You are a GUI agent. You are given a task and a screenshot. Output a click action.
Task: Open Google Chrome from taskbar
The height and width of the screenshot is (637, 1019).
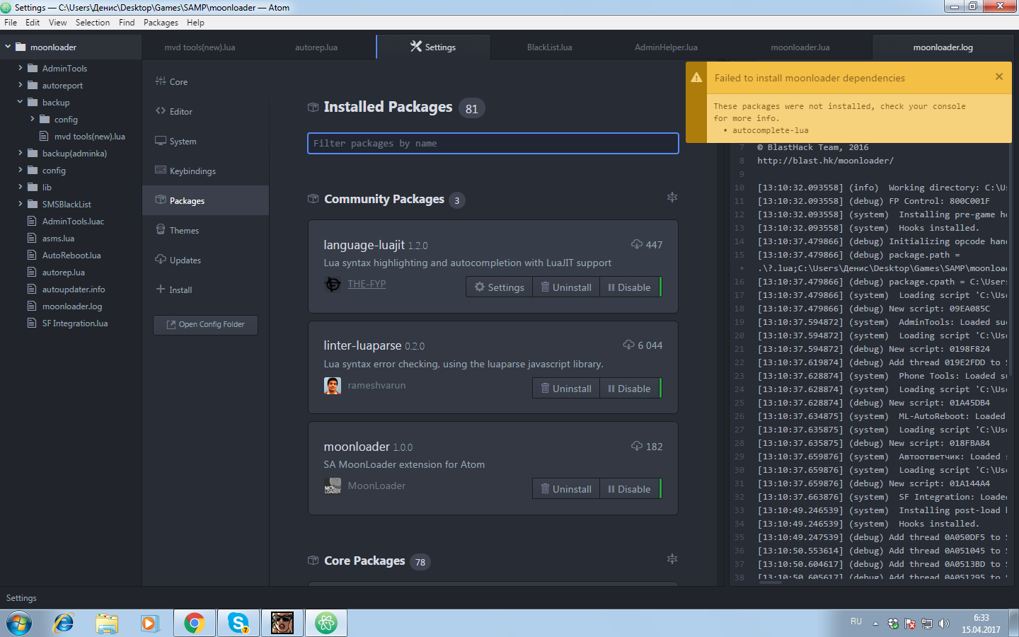tap(195, 623)
